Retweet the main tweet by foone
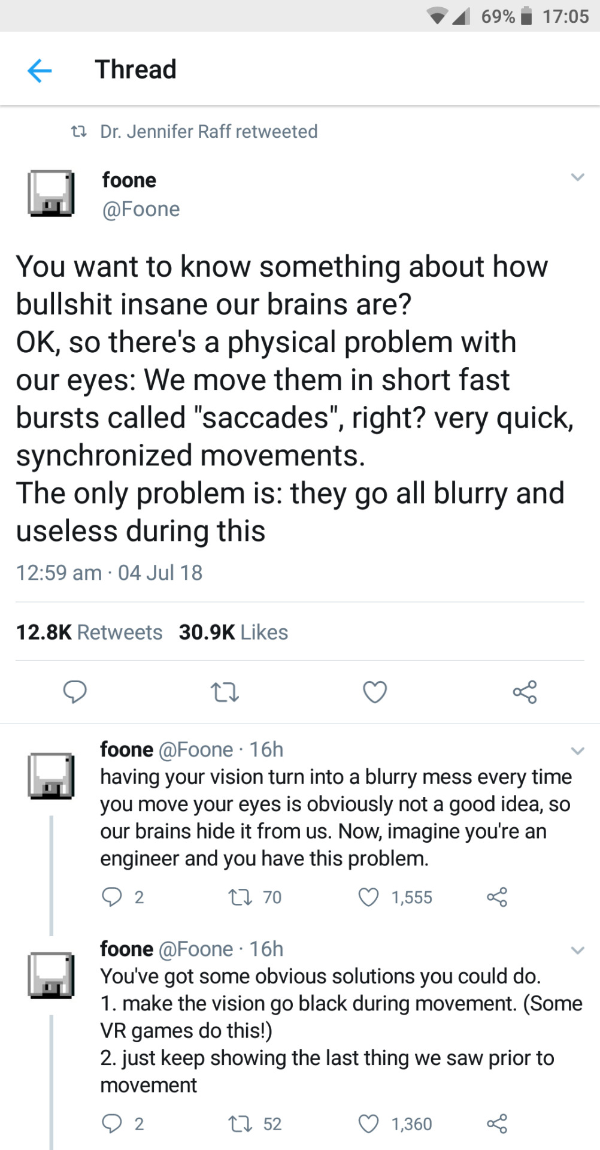This screenshot has height=1150, width=600. (225, 692)
